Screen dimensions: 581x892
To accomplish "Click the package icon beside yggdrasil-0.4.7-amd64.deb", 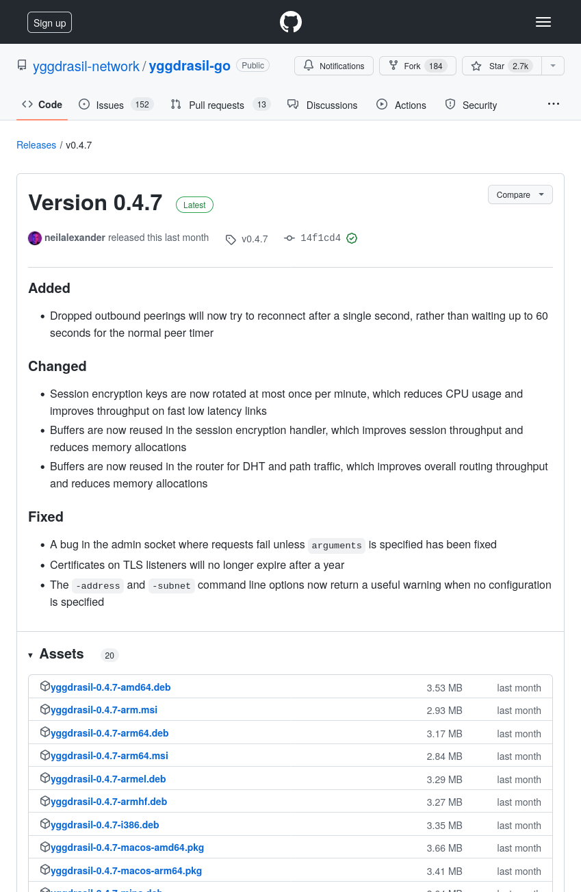I will [x=44, y=685].
